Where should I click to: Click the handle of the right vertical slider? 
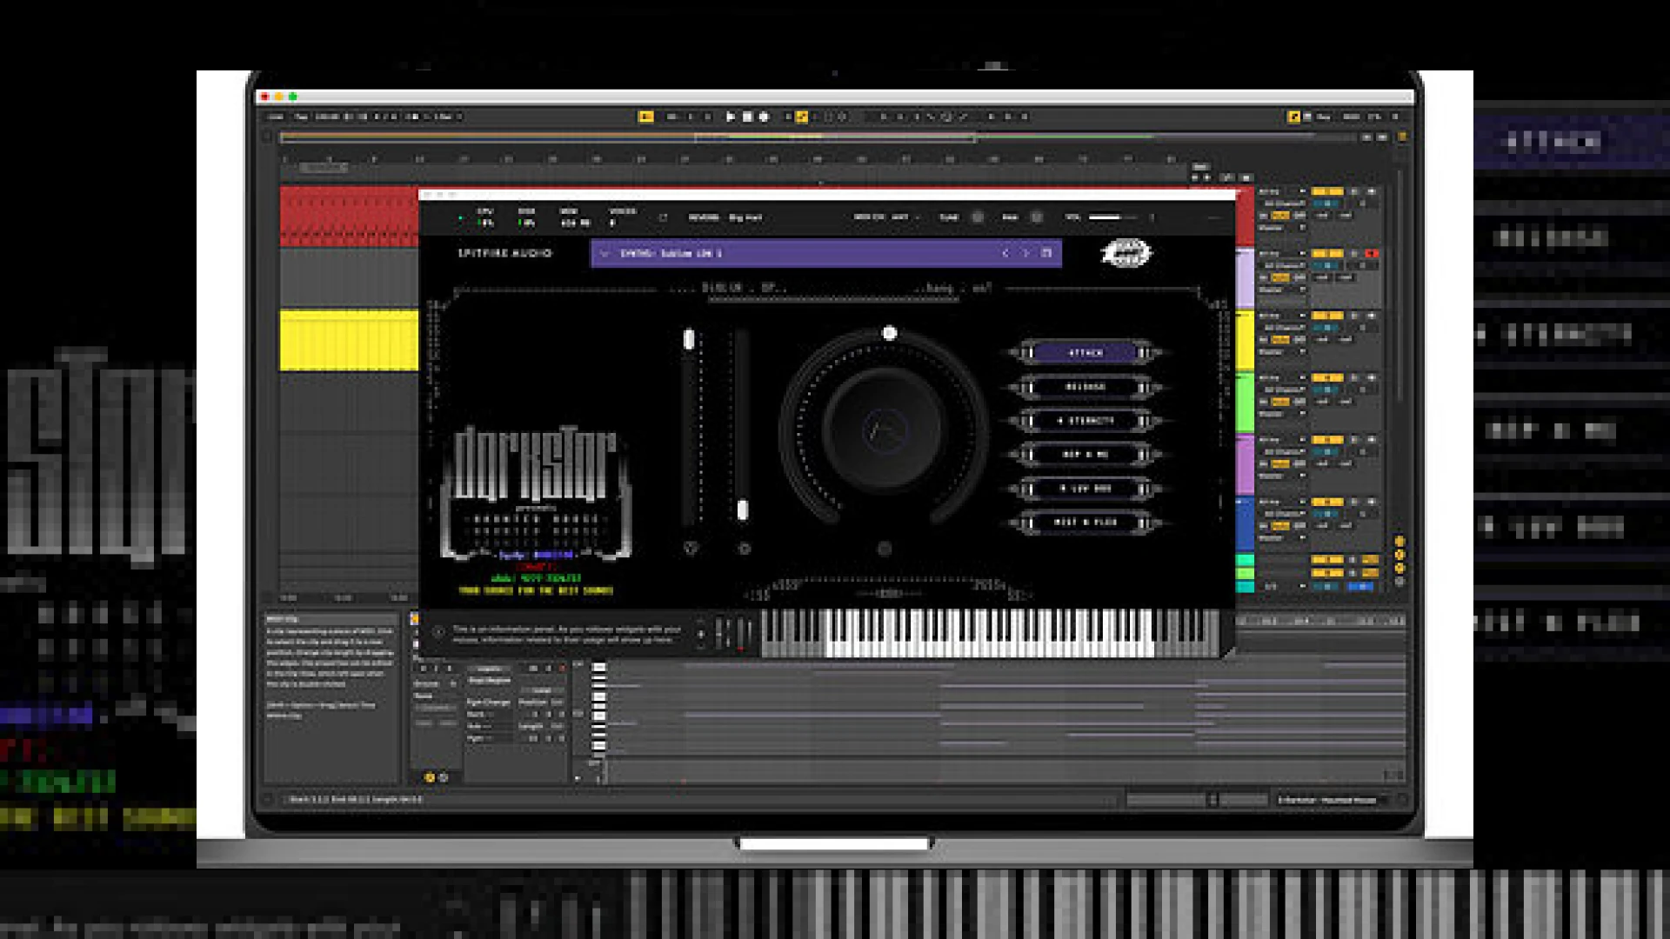(x=743, y=510)
